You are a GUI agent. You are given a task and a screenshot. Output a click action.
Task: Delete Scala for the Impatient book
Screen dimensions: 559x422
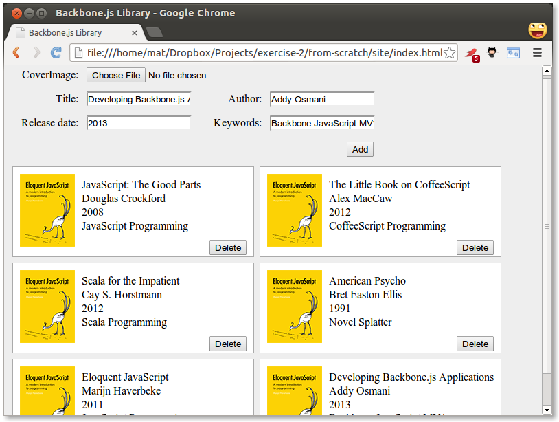tap(228, 344)
